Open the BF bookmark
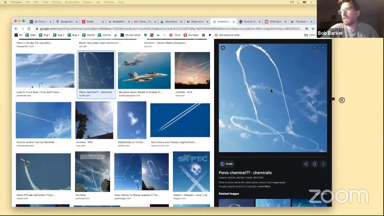This screenshot has height=216, width=384. coord(19,35)
